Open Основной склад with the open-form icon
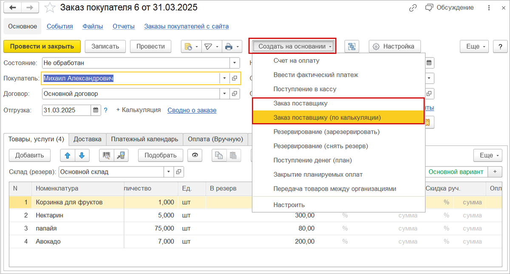510x274 pixels. pos(179,172)
